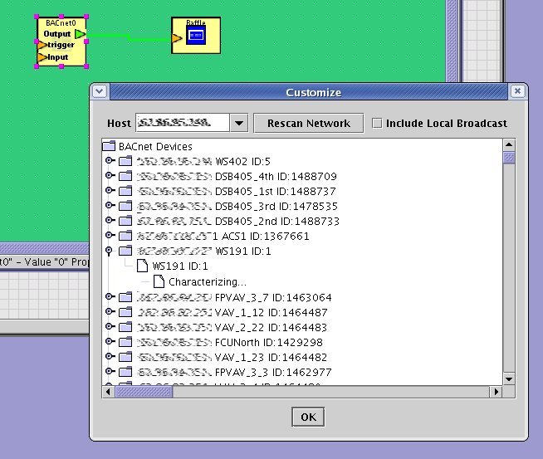
Task: Click the green Output port arrow on BACnet0
Action: (x=81, y=34)
